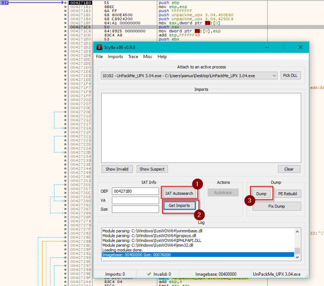The image size is (324, 286).
Task: Click the PE Rebuild button
Action: point(288,194)
